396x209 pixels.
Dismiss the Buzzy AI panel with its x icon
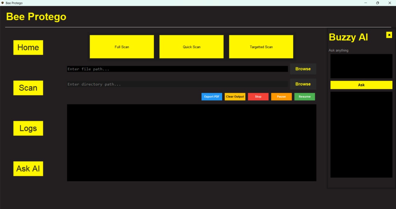coord(389,35)
